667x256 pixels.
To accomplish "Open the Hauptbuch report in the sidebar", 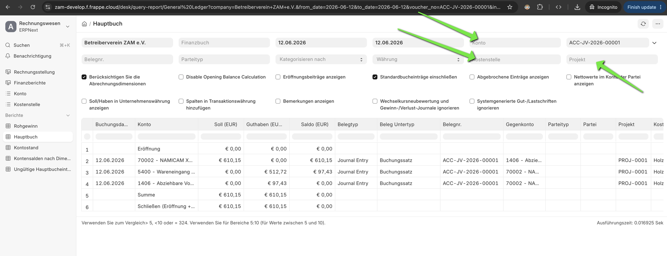I will click(38, 137).
